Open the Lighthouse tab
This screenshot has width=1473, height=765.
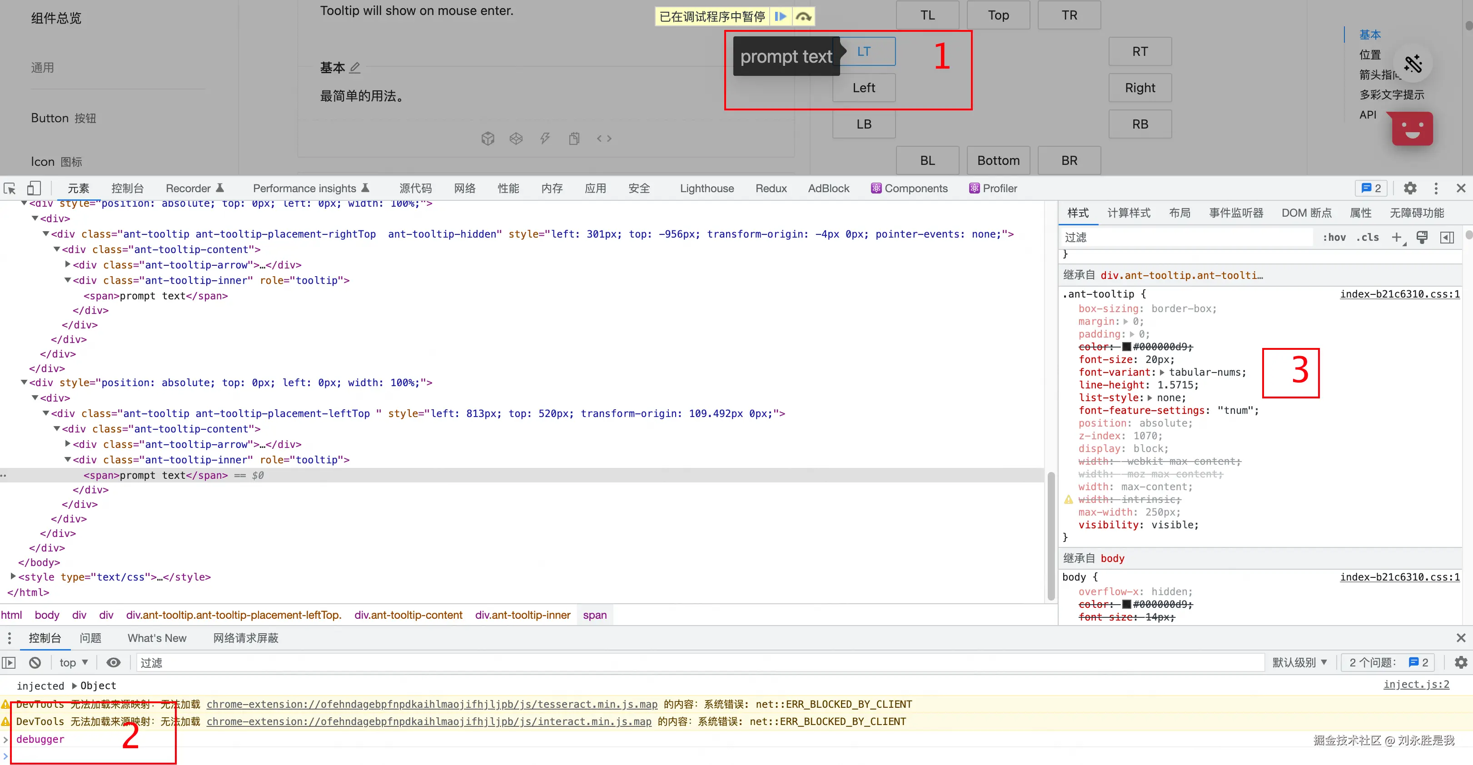point(707,188)
